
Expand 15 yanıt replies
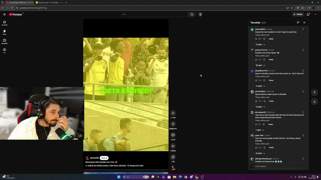click(x=260, y=86)
